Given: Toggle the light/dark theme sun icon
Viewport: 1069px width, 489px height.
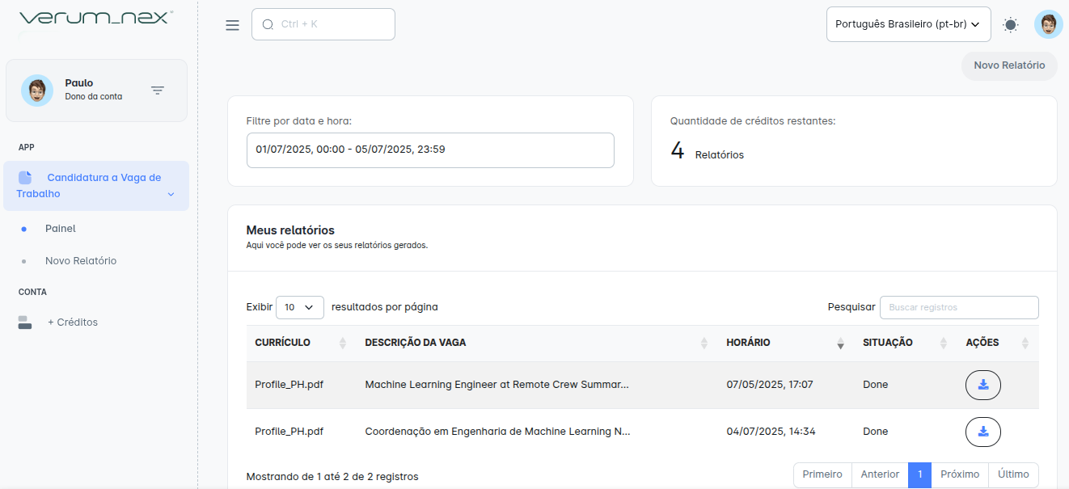Looking at the screenshot, I should pyautogui.click(x=1010, y=25).
